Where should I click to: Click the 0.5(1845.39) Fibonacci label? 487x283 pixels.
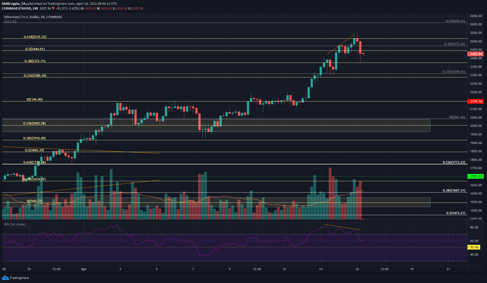pos(34,150)
